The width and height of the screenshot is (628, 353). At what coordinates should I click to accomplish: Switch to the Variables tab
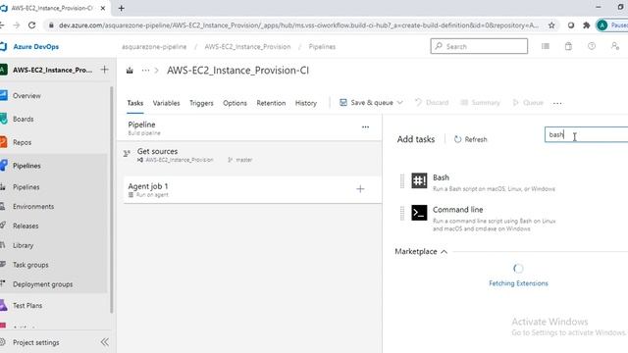click(166, 103)
